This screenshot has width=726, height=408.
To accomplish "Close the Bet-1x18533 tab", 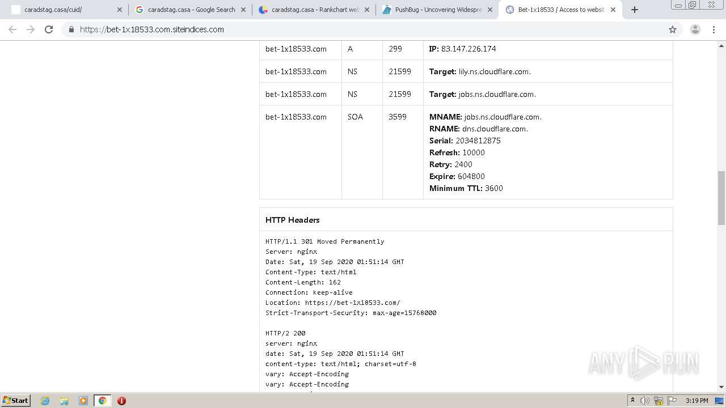I will click(x=613, y=10).
